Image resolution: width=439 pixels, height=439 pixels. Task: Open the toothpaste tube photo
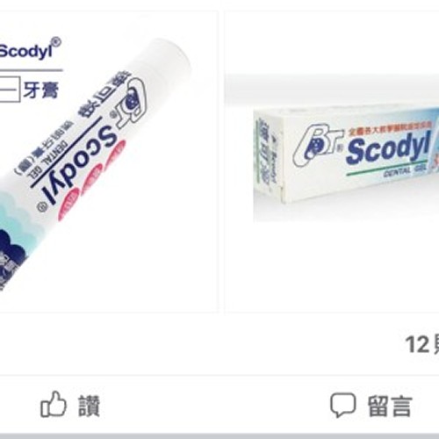pyautogui.click(x=109, y=162)
